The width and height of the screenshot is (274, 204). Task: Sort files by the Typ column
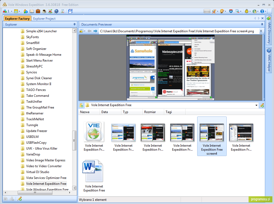click(x=132, y=112)
